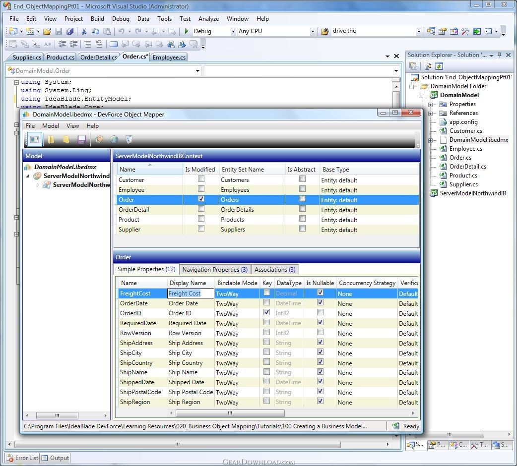Click the Entity Set Name column header
This screenshot has height=466, width=517.
click(252, 169)
